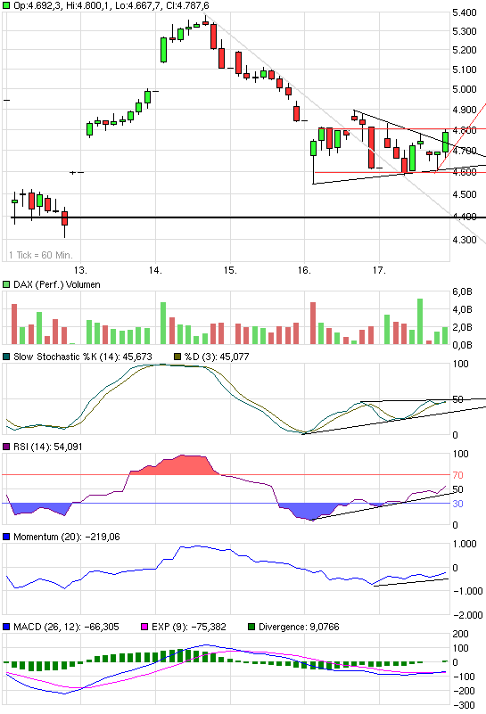Click the DAX (Perf.) Volumen legend swatch

pos(6,284)
